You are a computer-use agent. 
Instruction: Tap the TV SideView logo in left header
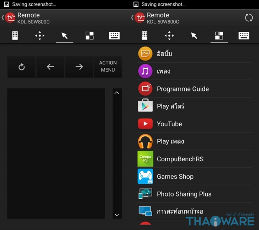tap(10, 18)
